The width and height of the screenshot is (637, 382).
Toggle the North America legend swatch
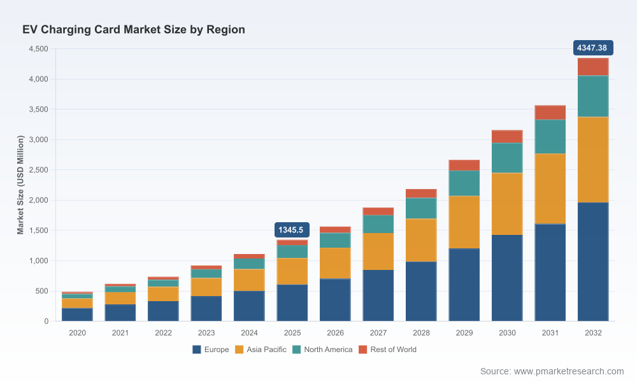tap(297, 350)
